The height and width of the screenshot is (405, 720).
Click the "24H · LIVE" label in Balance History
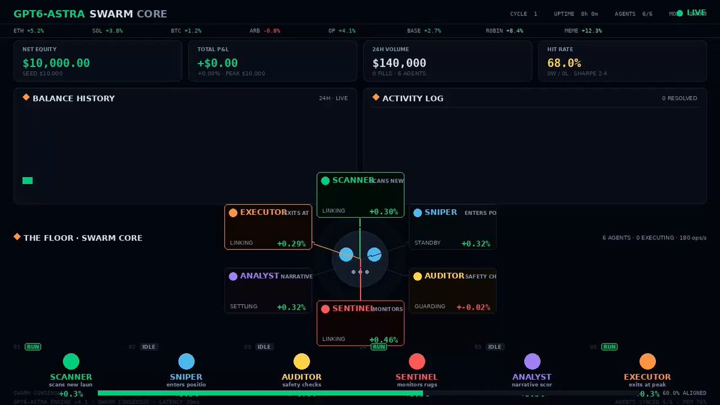point(334,98)
